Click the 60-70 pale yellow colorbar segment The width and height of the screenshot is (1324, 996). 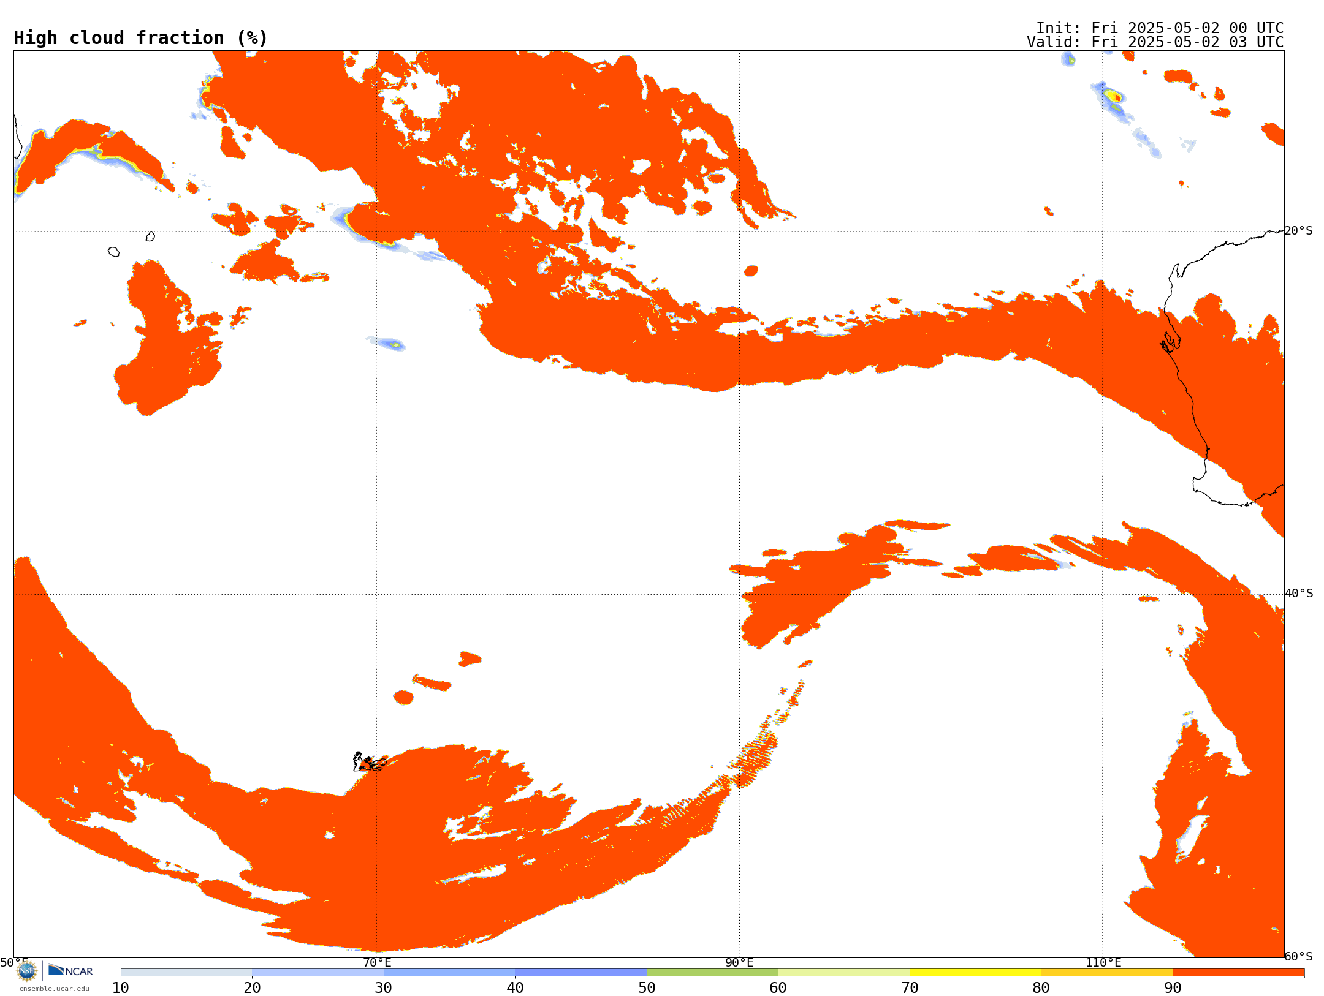844,973
